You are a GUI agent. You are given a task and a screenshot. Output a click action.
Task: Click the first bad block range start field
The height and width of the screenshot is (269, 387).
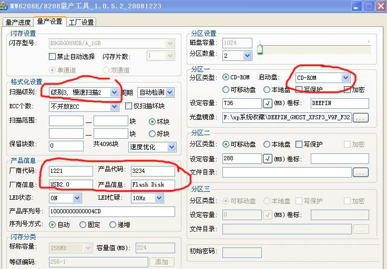tap(66, 121)
